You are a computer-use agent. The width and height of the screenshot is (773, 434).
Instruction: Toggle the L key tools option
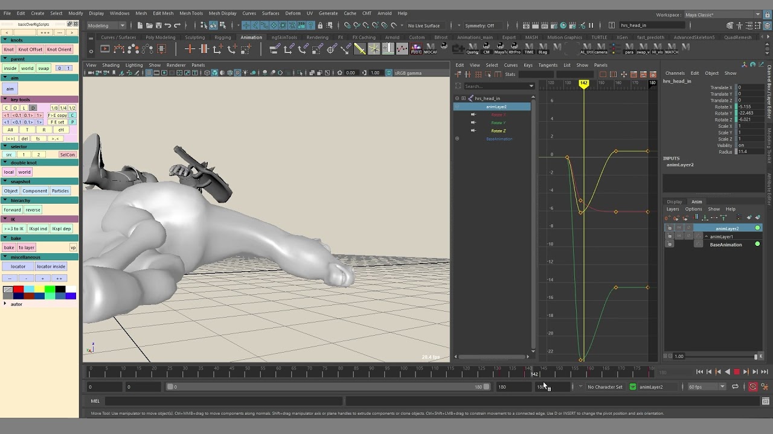24,108
